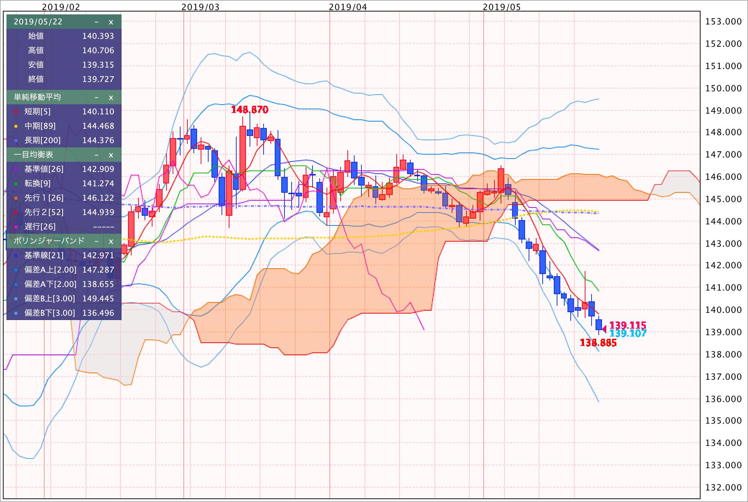Click the red 先行2[52] color marker
Image resolution: width=748 pixels, height=502 pixels.
[x=15, y=213]
